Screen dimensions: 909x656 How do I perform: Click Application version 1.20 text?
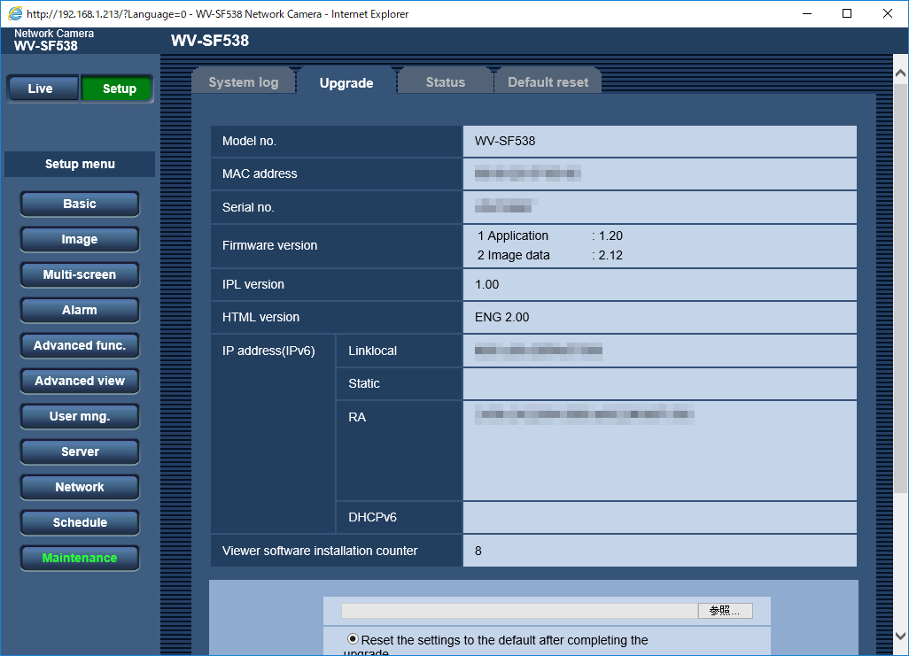click(x=549, y=235)
